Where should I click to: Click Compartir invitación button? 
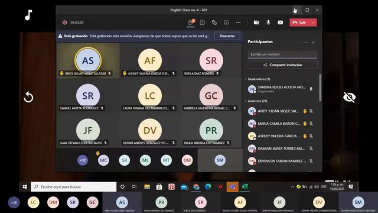(282, 65)
